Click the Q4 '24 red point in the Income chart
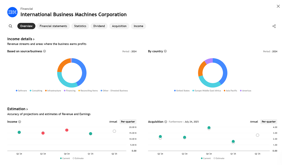Screen dimensions: 282x165 coord(67,130)
